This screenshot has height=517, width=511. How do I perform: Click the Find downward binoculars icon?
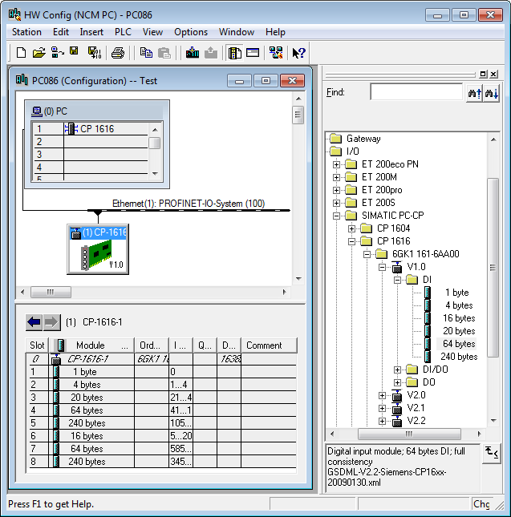click(491, 93)
